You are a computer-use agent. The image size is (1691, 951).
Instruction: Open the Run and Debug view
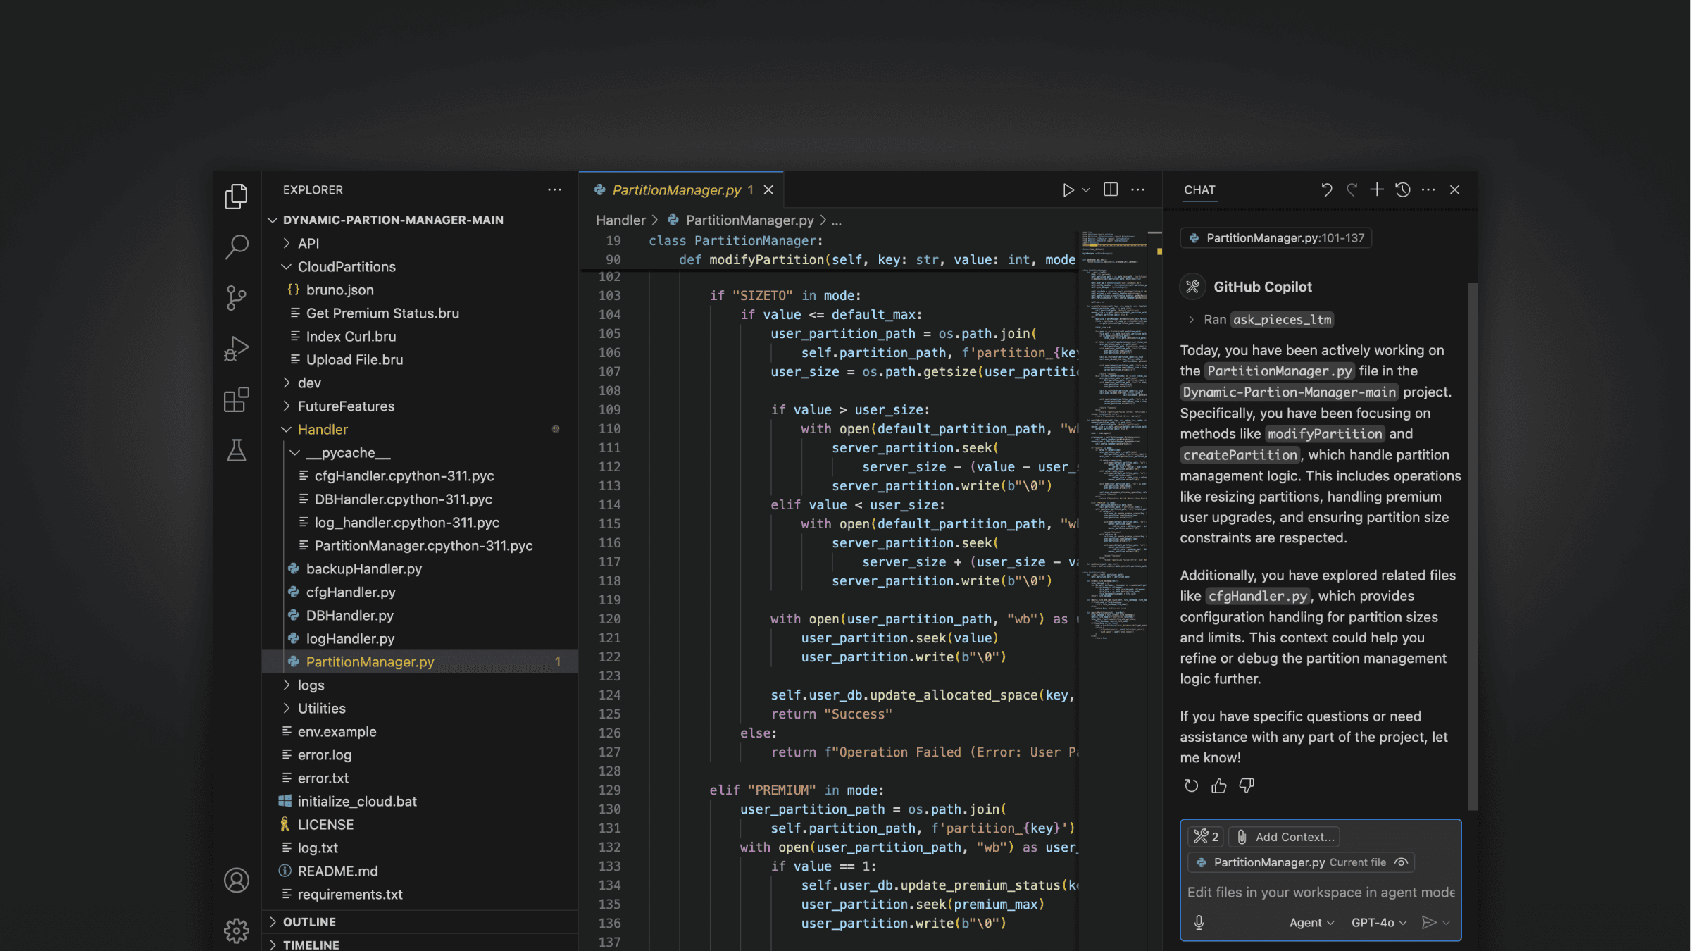pyautogui.click(x=237, y=349)
